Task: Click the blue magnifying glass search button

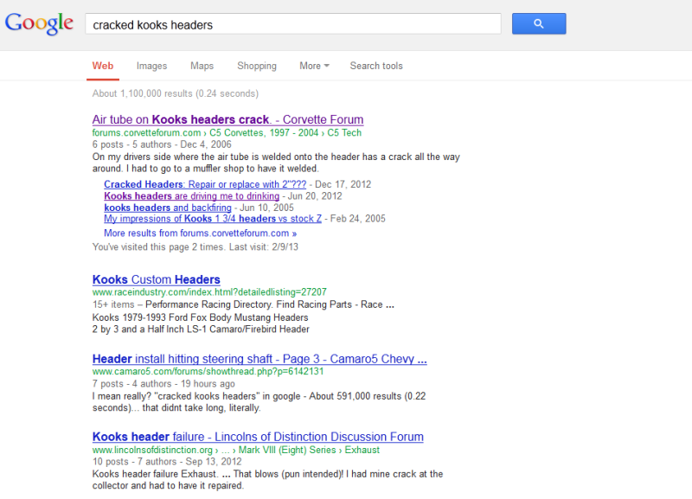Action: [538, 24]
